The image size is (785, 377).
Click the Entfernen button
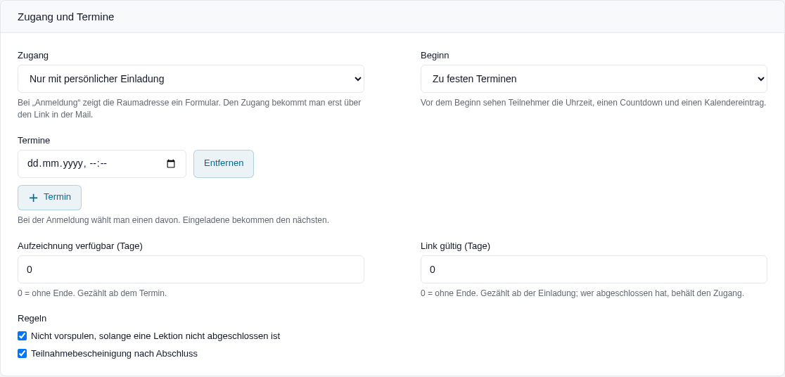(224, 164)
